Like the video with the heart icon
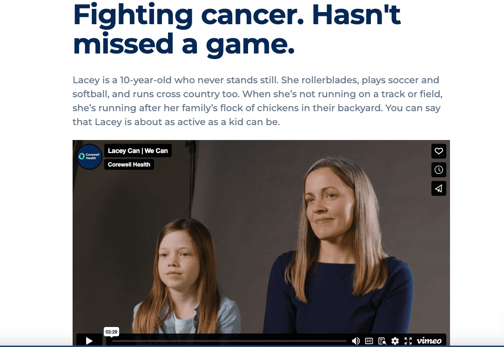 click(x=438, y=151)
